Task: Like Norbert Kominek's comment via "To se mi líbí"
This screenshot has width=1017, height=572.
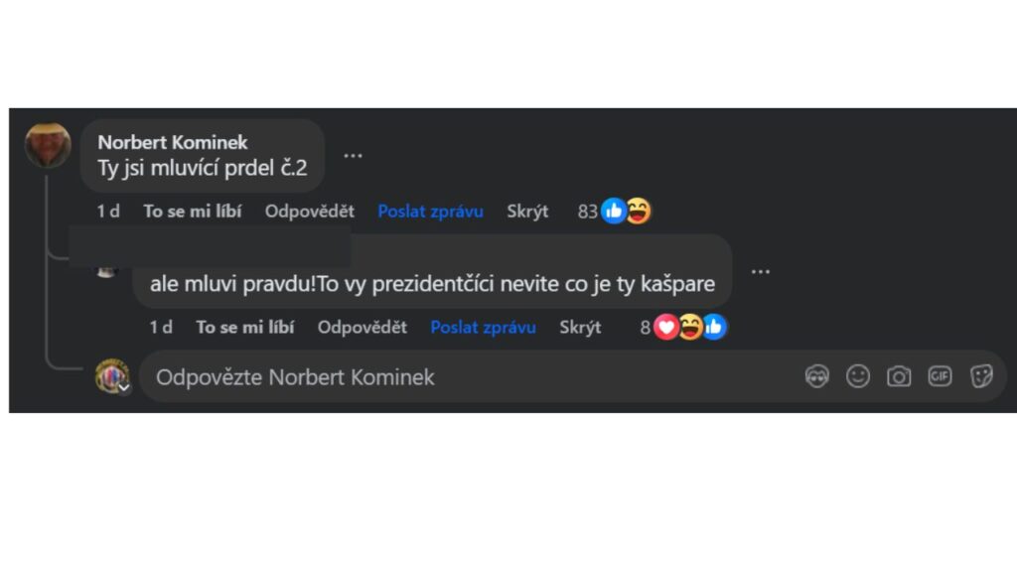Action: [192, 212]
